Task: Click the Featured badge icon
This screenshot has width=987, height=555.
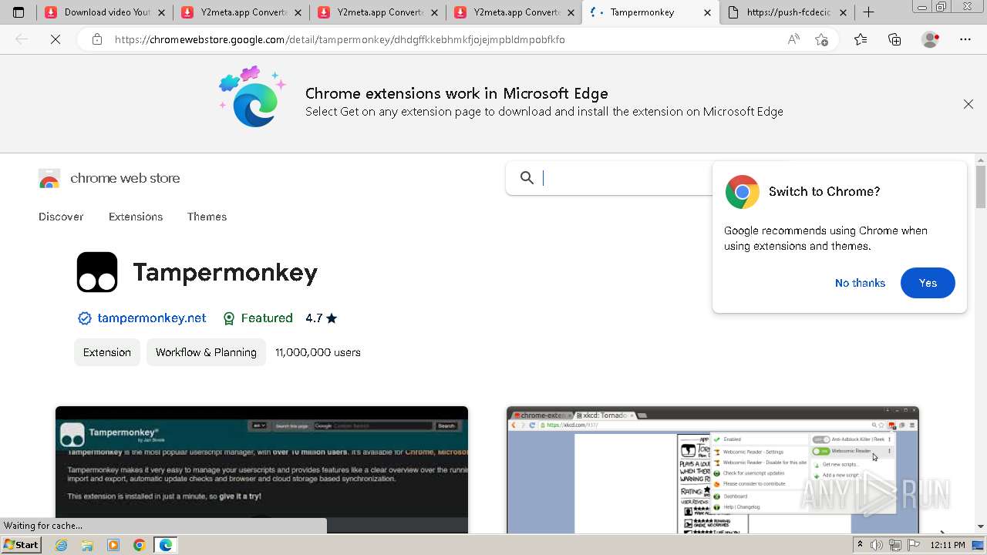Action: tap(228, 318)
